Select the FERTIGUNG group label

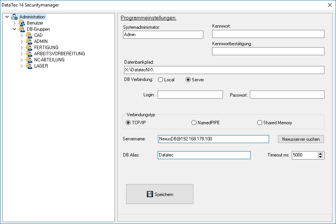pos(46,48)
